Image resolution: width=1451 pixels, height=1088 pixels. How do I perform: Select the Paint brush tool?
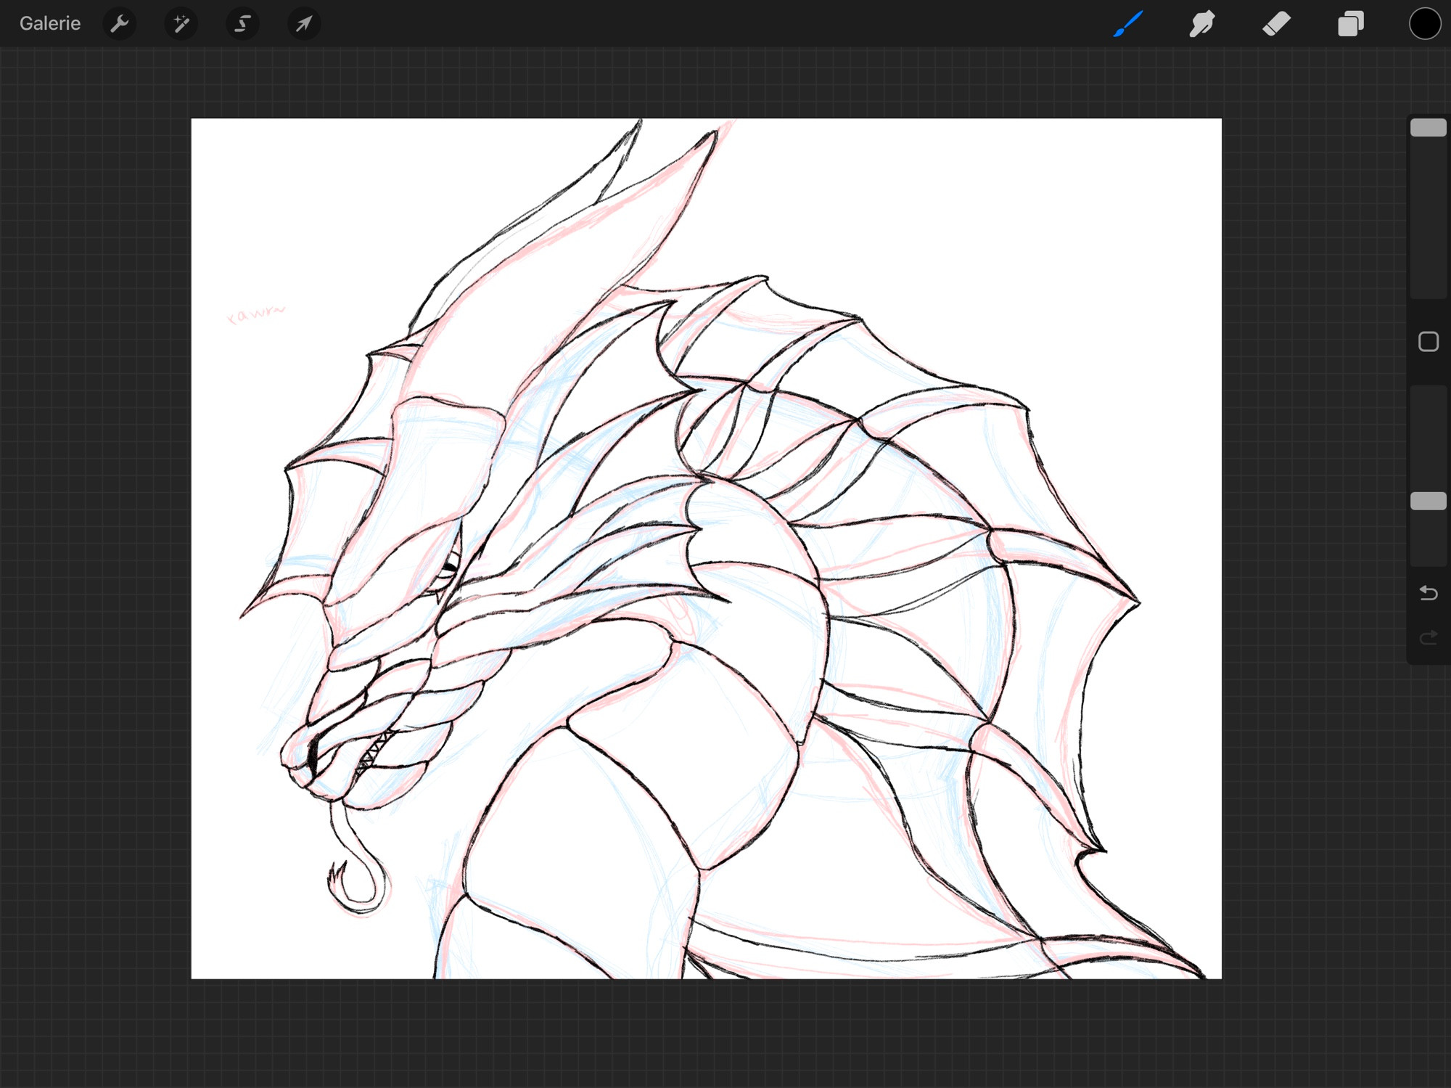pyautogui.click(x=1128, y=23)
